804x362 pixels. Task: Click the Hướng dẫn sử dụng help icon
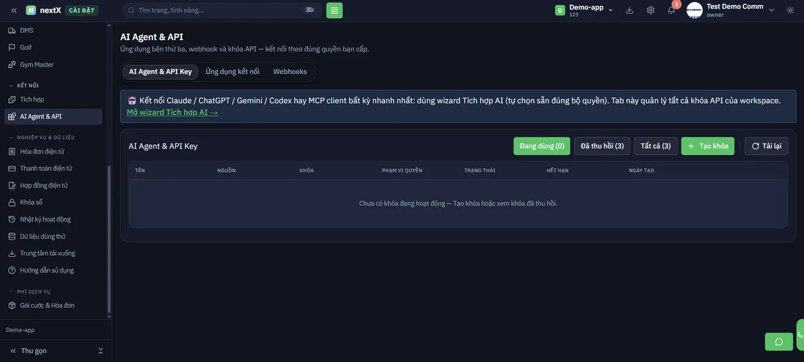[x=12, y=271]
